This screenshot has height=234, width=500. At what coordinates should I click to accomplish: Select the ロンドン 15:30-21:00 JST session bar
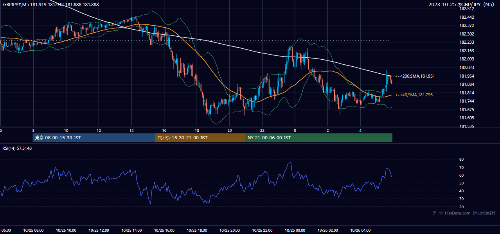(x=200, y=138)
